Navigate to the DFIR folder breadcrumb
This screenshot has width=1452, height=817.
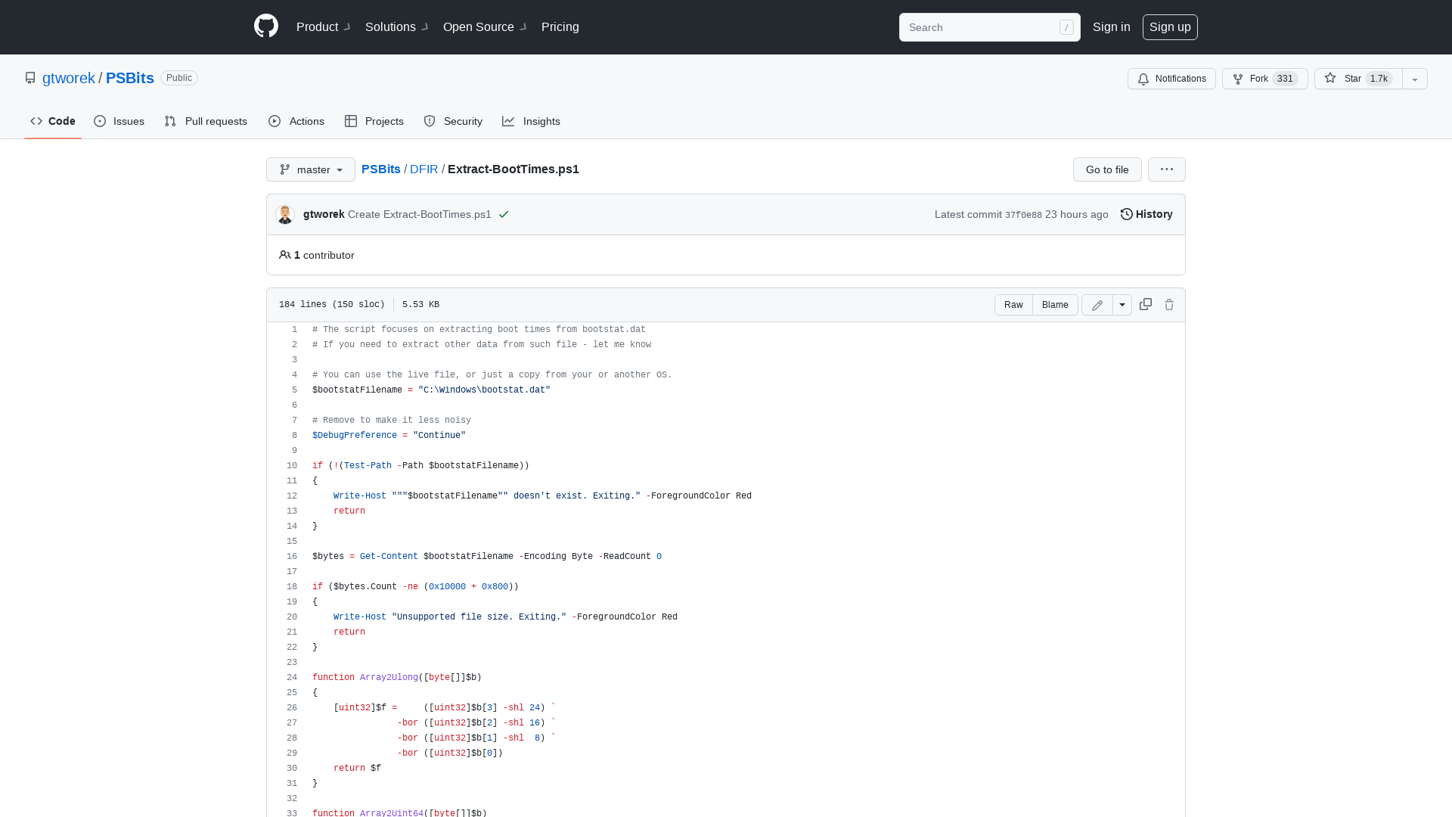(423, 169)
